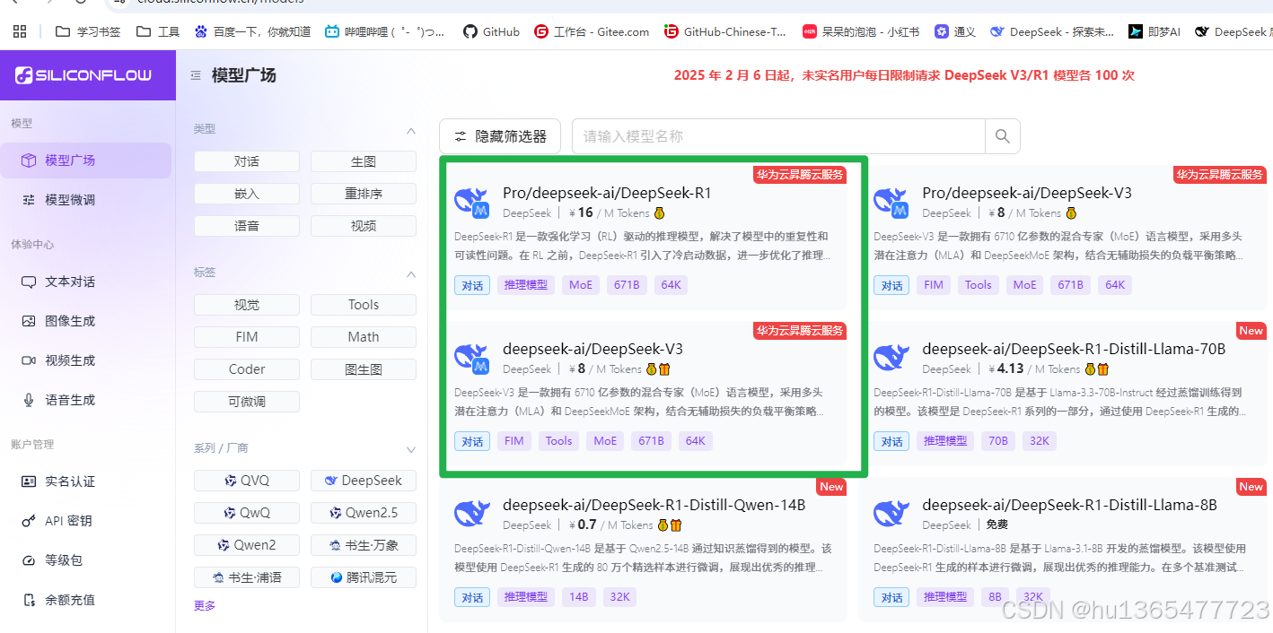
Task: Open 语音生成 in the sidebar
Action: (x=85, y=400)
